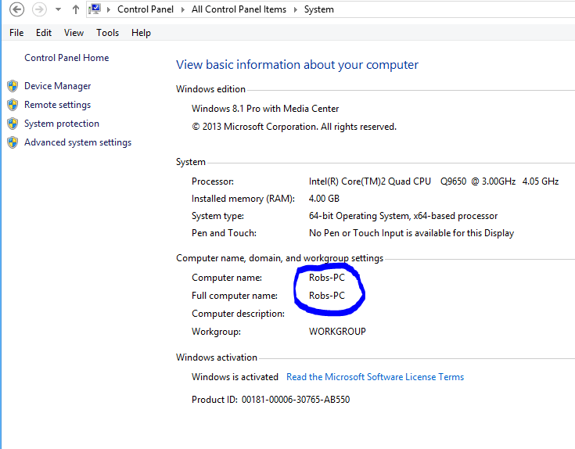Select All Control Panel Items in the breadcrumb
The image size is (575, 449).
[240, 10]
